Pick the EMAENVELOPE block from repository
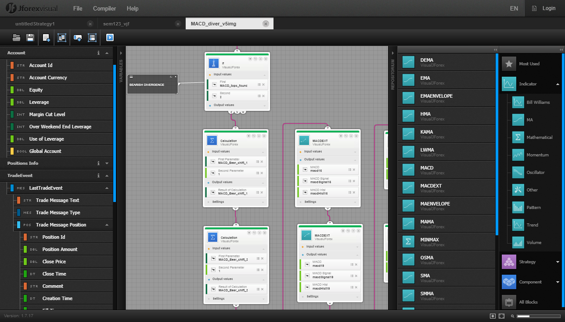The image size is (565, 322). point(446,98)
